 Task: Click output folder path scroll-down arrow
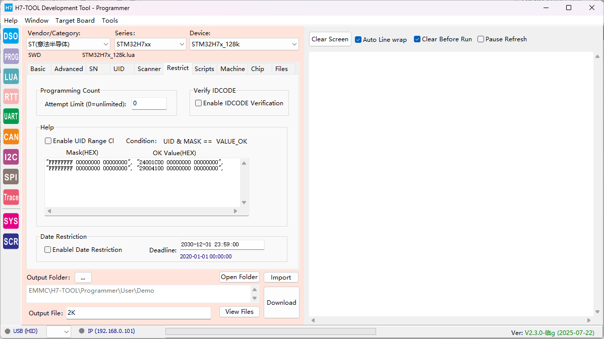coord(255,298)
